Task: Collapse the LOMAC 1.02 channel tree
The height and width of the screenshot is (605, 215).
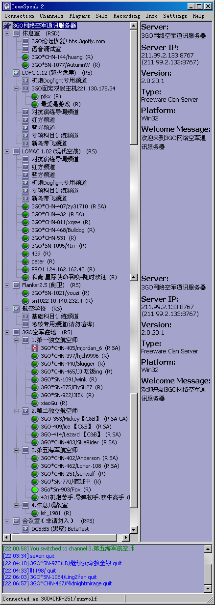Action: [x=7, y=151]
